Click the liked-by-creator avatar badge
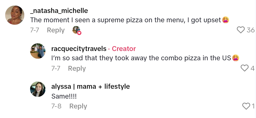Viewport: 256px width, 118px height. click(x=77, y=30)
